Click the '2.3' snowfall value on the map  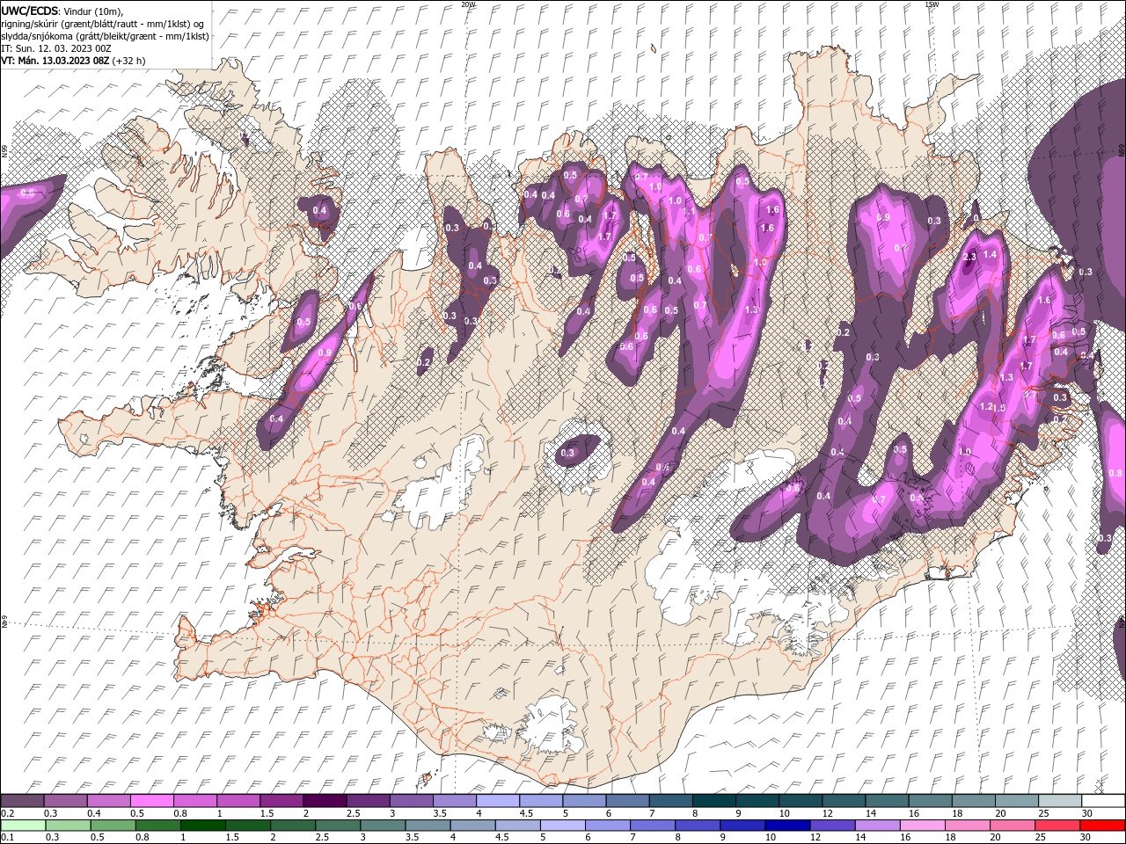970,257
